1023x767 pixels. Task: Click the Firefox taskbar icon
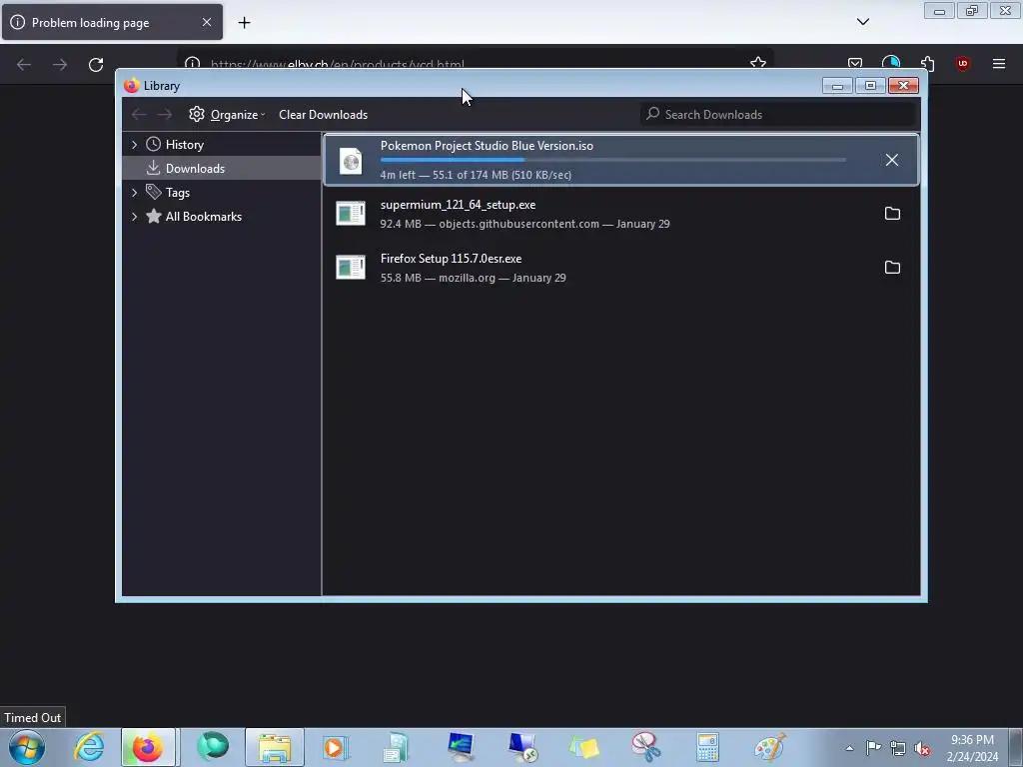(x=148, y=747)
